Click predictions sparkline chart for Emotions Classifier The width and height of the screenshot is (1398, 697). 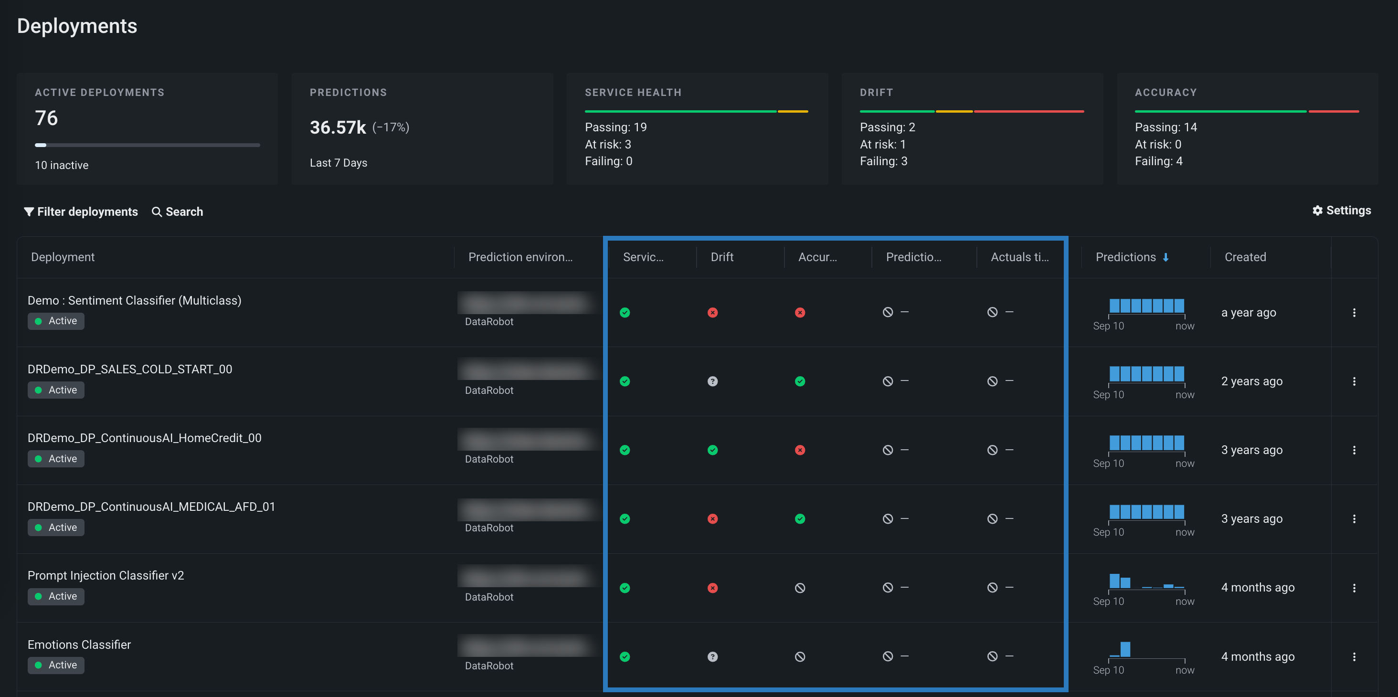1146,650
